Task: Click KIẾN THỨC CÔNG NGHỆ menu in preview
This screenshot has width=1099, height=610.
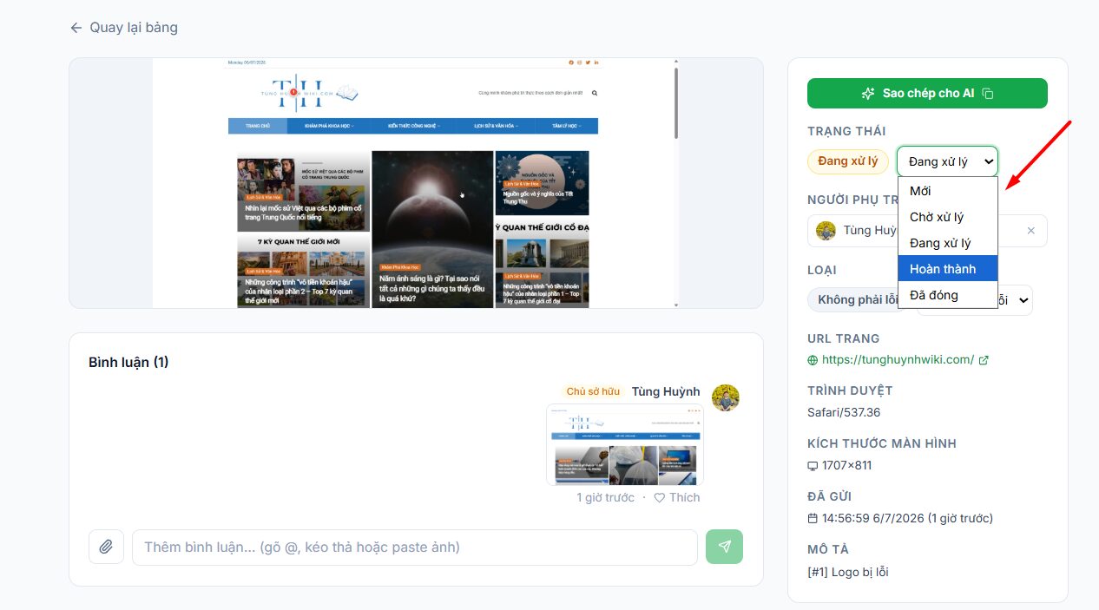Action: point(414,126)
